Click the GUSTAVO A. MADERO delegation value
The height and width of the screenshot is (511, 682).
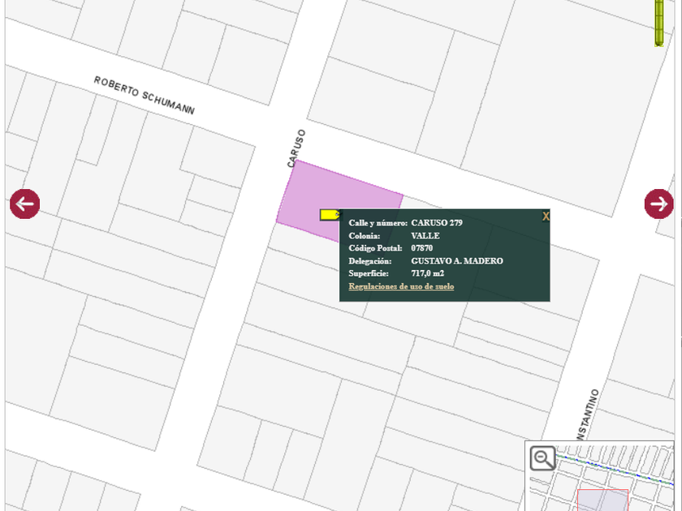[457, 261]
